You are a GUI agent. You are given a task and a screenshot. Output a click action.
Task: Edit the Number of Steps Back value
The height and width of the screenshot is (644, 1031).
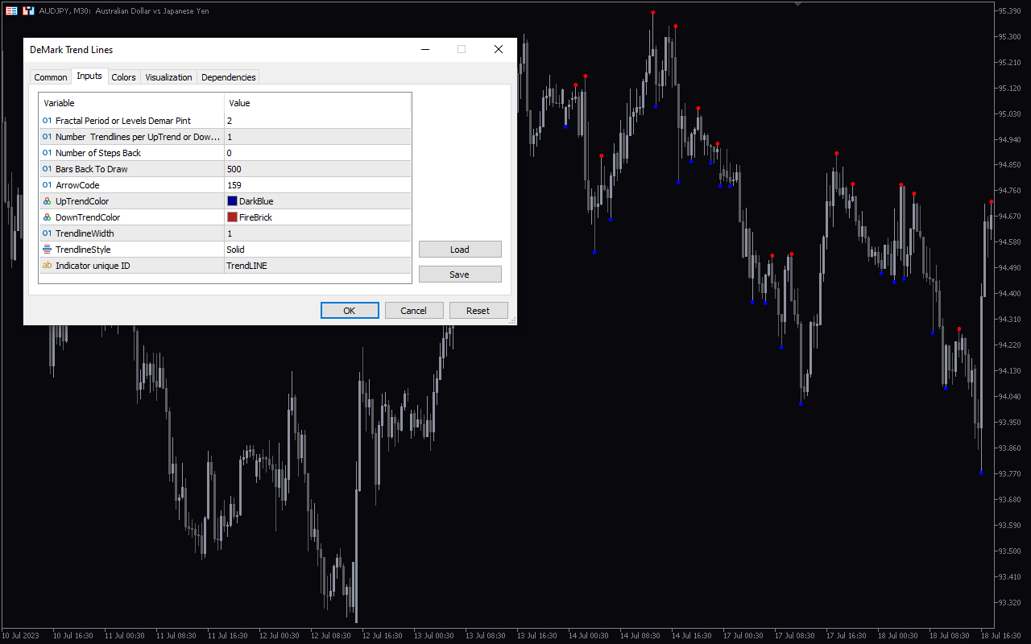[317, 153]
